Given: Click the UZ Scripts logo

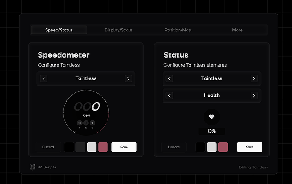Looking at the screenshot, I should tap(32, 167).
